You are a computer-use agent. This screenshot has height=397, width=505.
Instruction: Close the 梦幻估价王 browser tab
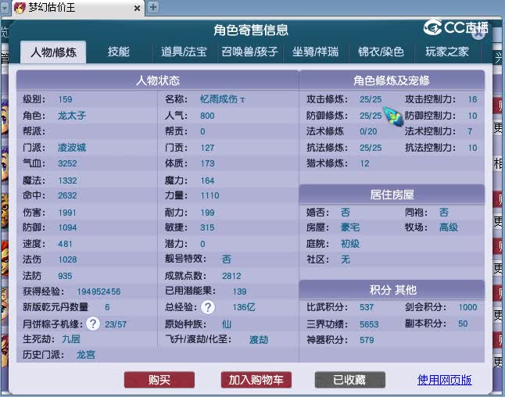click(x=138, y=8)
